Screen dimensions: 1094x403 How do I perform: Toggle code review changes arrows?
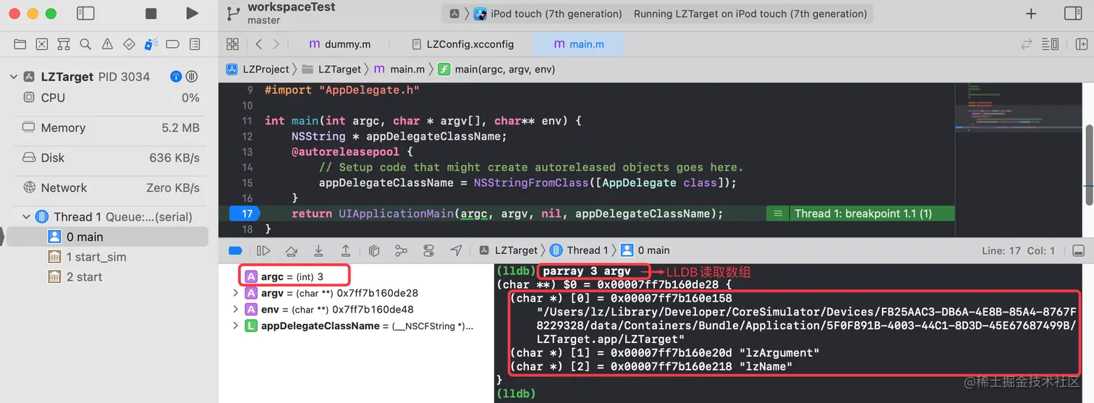point(1027,44)
